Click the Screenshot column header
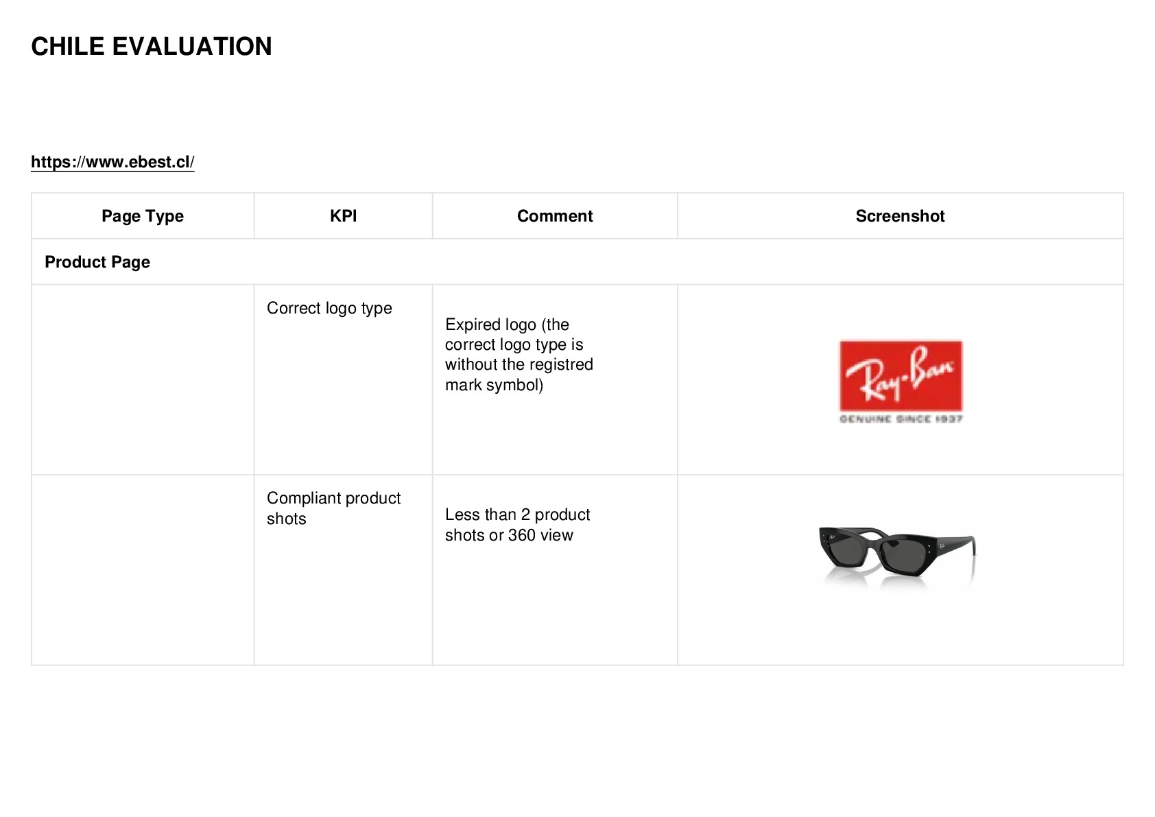 900,216
